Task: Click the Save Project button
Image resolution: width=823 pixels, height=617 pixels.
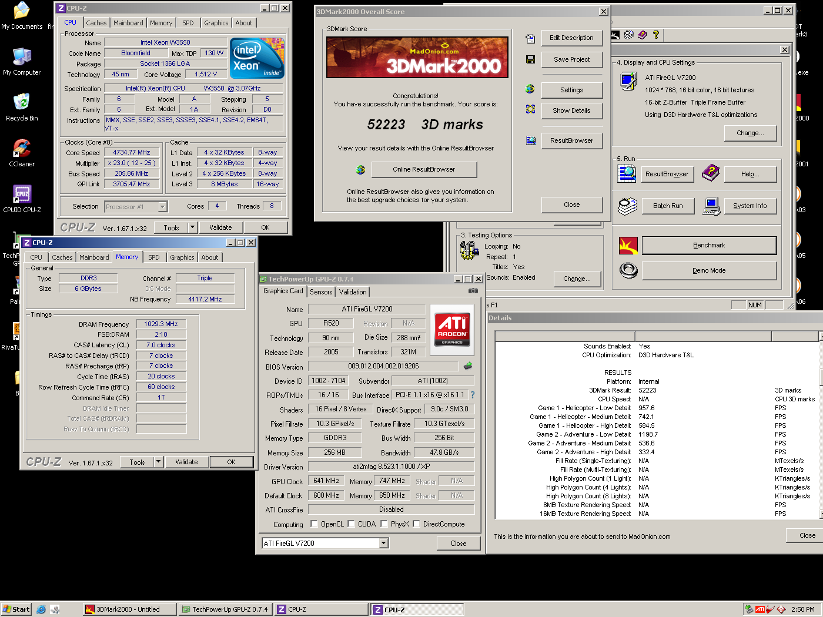Action: click(x=572, y=59)
